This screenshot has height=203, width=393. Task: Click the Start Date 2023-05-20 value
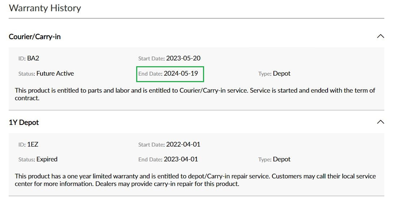[183, 58]
